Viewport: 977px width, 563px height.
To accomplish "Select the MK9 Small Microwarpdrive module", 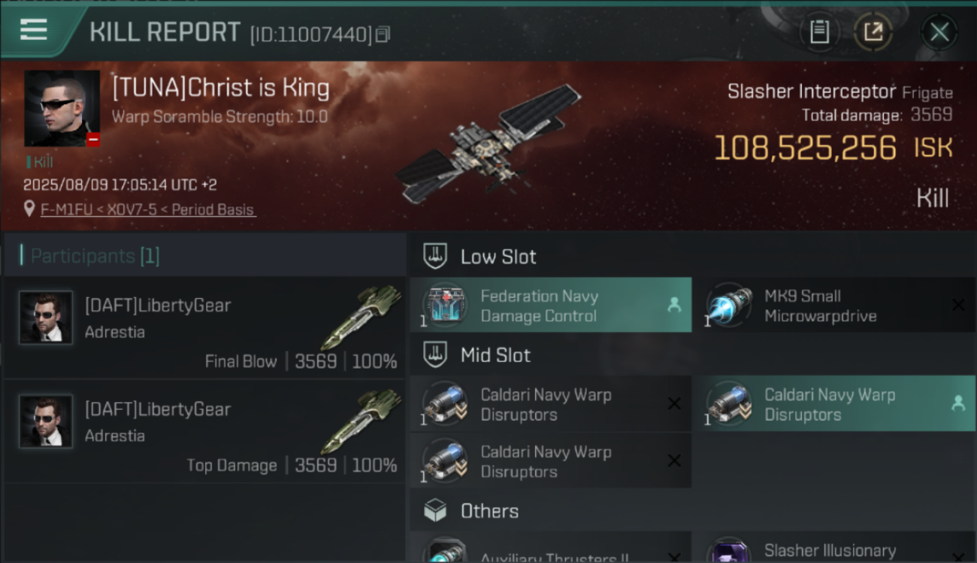I will tap(839, 306).
